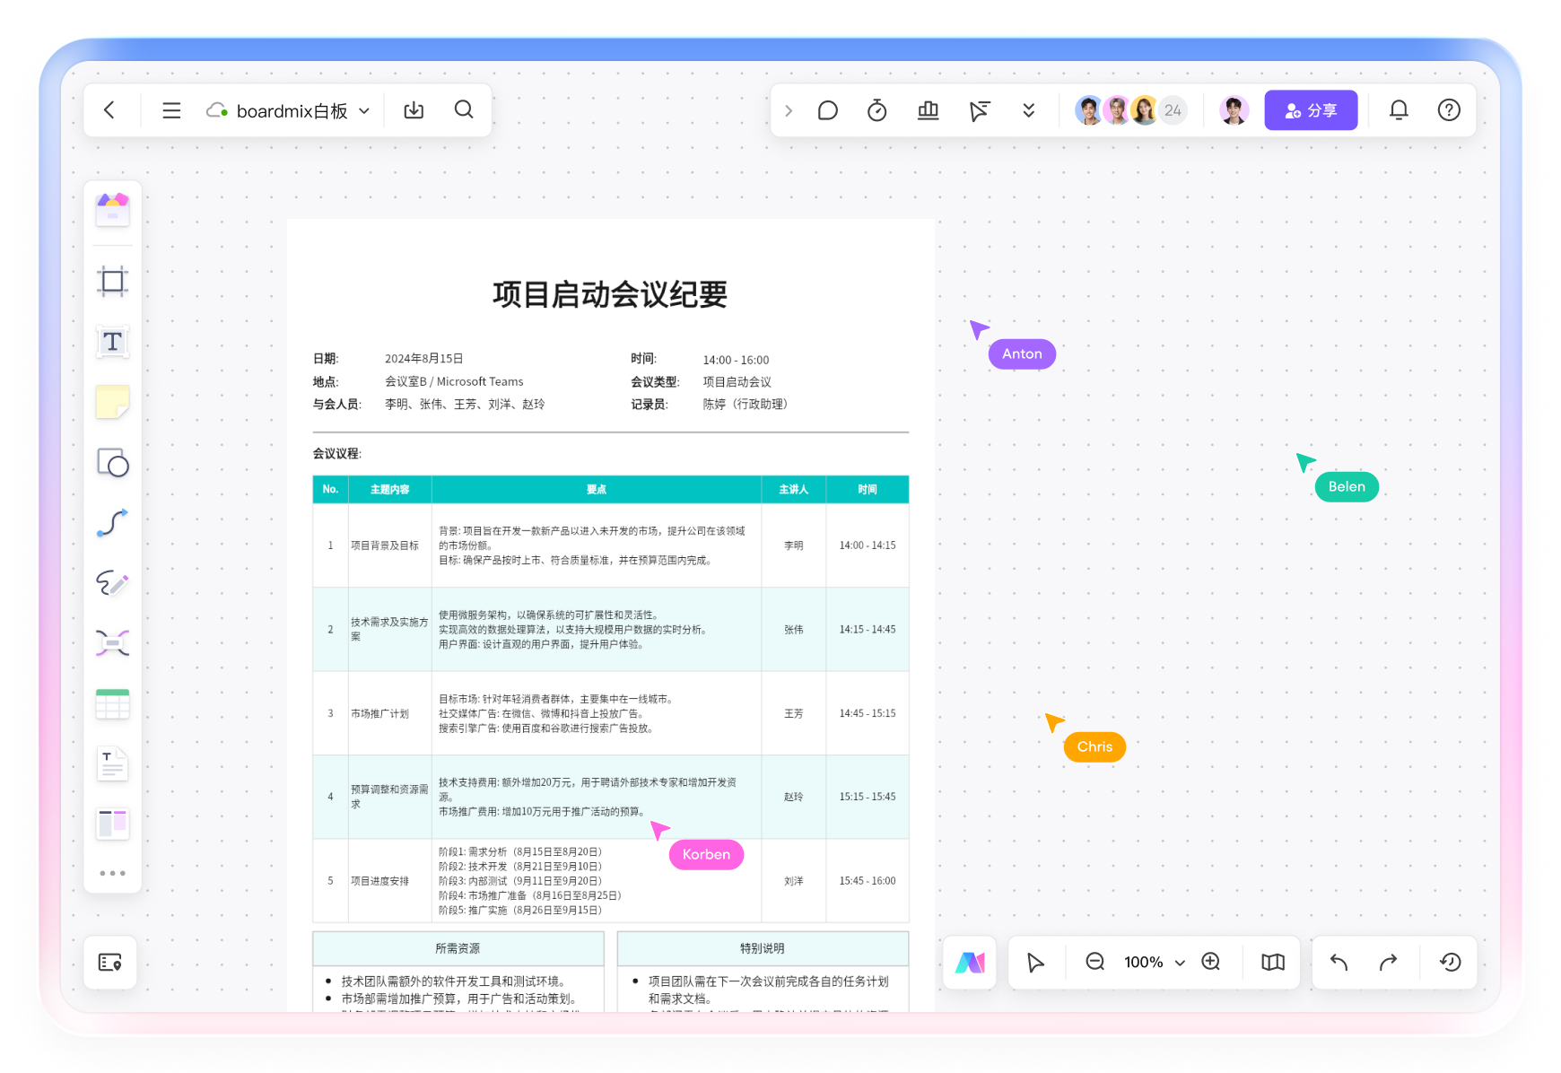Select the Text tool

coord(112,342)
